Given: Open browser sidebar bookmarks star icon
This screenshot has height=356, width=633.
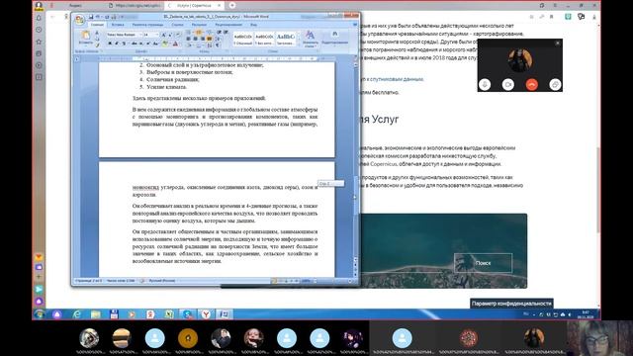Looking at the screenshot, I should pyautogui.click(x=39, y=42).
